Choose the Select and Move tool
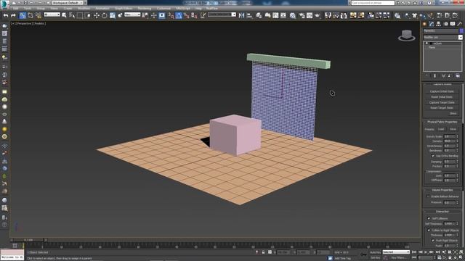 [97, 15]
